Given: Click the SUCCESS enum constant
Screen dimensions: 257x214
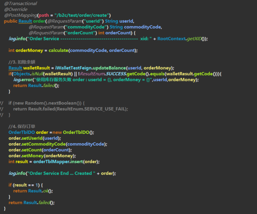Looking at the screenshot, I should tap(116, 74).
